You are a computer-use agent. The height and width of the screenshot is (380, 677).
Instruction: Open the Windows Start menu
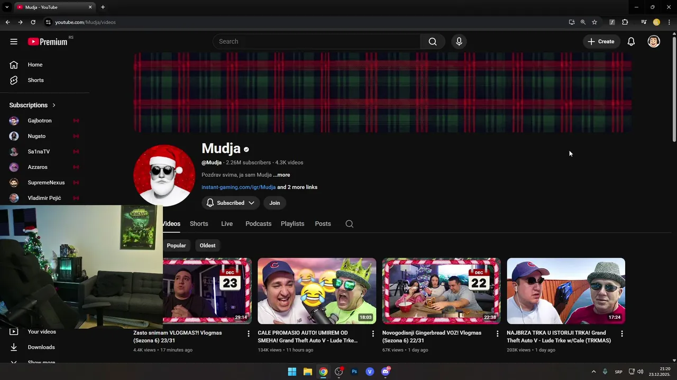coord(292,372)
